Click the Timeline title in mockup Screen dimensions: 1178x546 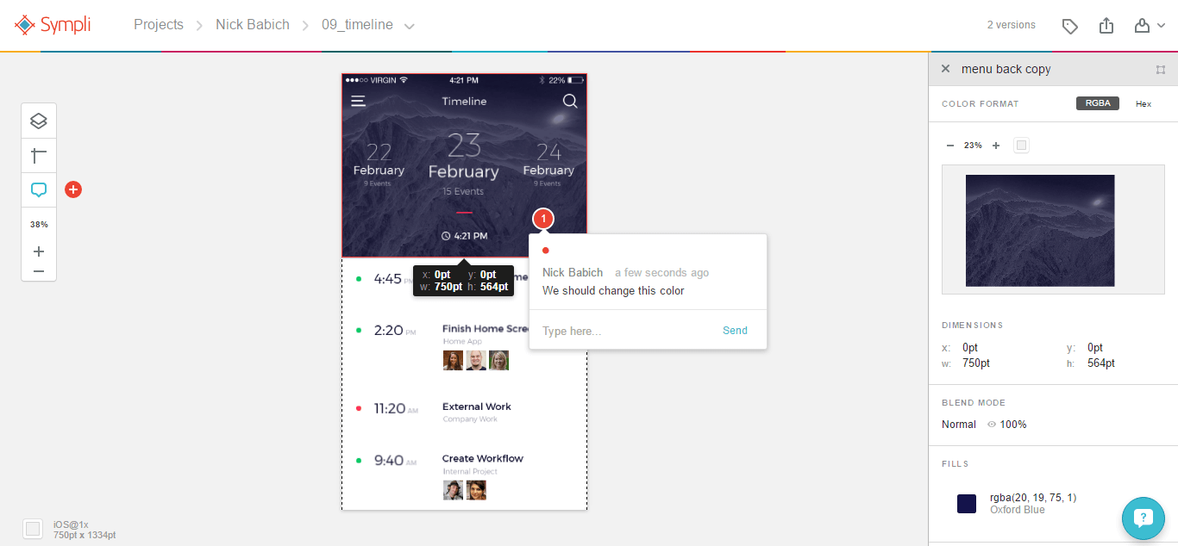pyautogui.click(x=464, y=101)
